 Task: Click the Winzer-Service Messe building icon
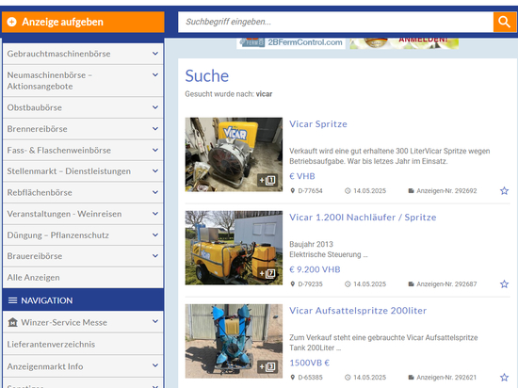12,322
